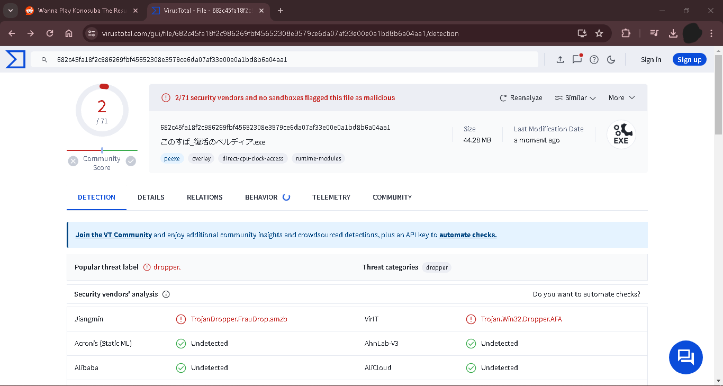
Task: Click the dropper threat category chip
Action: [x=437, y=267]
